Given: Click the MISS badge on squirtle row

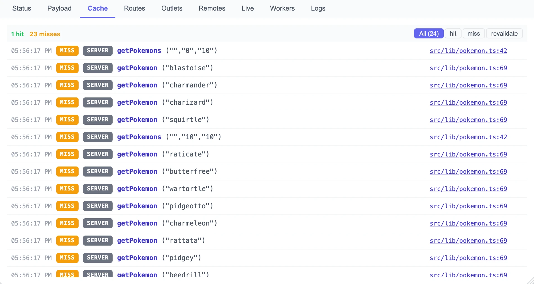Looking at the screenshot, I should click(x=67, y=120).
